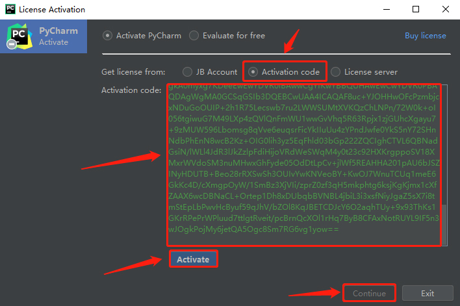Click the Continue button

click(369, 293)
